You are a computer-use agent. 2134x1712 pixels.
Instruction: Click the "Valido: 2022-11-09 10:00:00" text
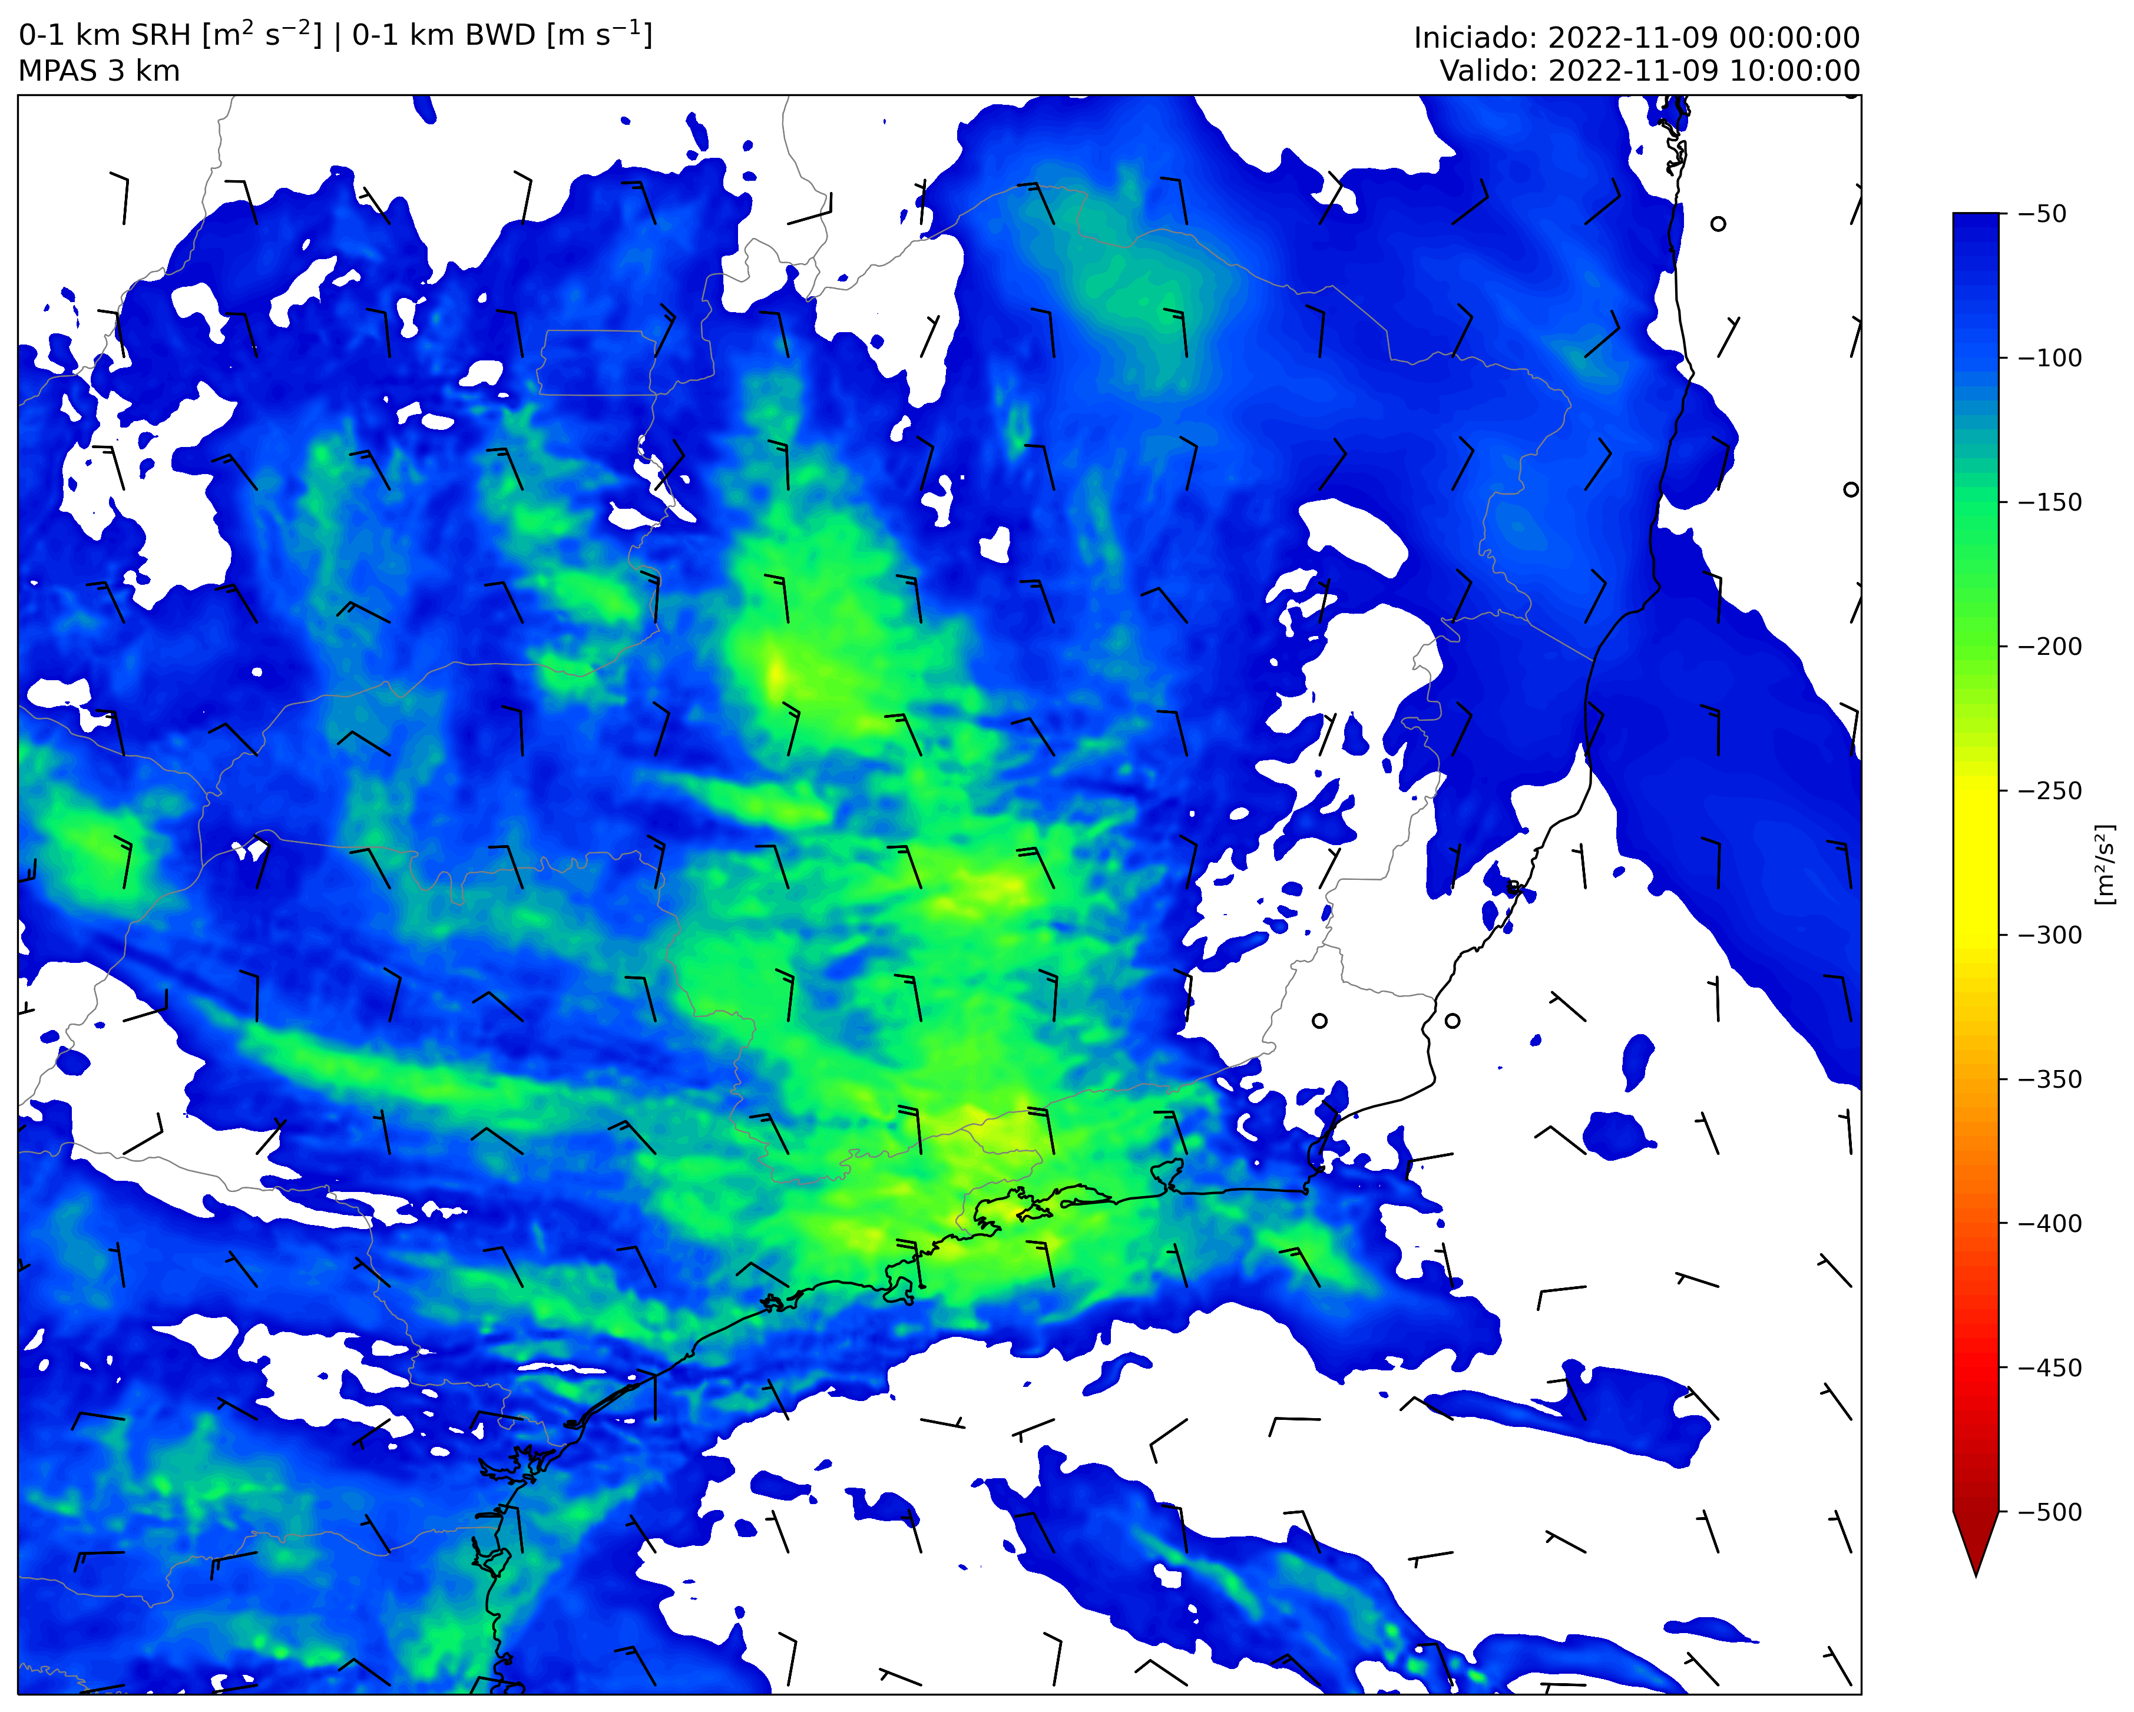1649,71
